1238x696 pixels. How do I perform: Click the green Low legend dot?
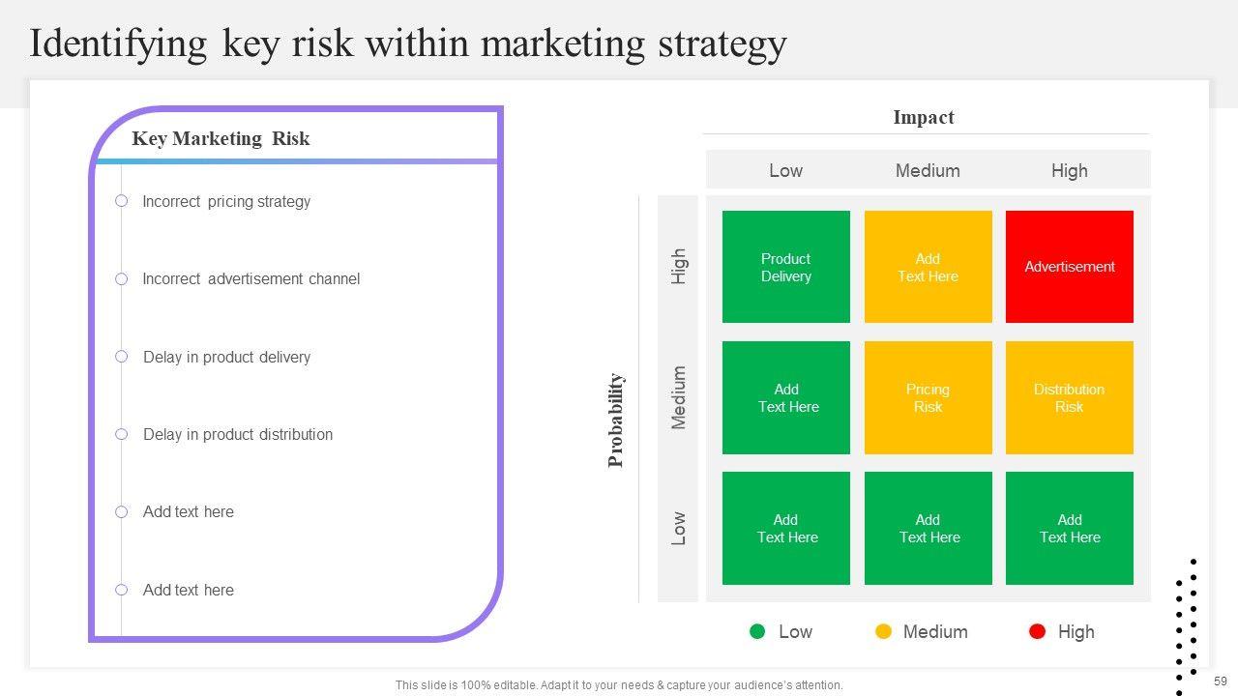pos(757,631)
